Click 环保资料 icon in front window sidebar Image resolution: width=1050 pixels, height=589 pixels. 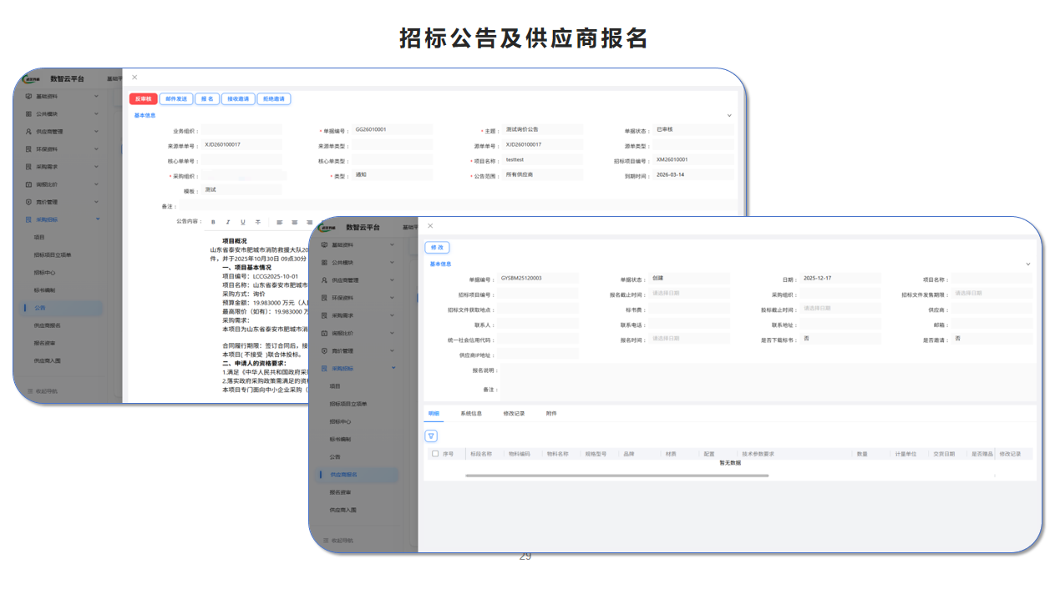324,297
